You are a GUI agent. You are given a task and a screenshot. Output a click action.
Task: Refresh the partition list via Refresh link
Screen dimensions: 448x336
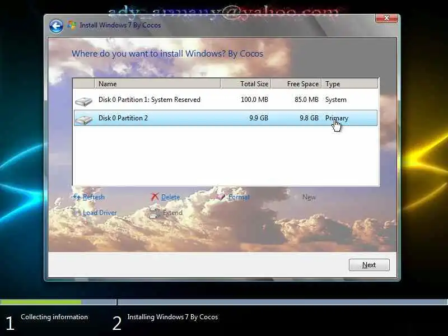[94, 197]
